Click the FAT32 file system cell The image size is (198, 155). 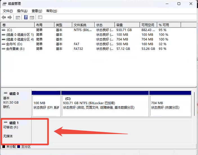tap(78, 49)
